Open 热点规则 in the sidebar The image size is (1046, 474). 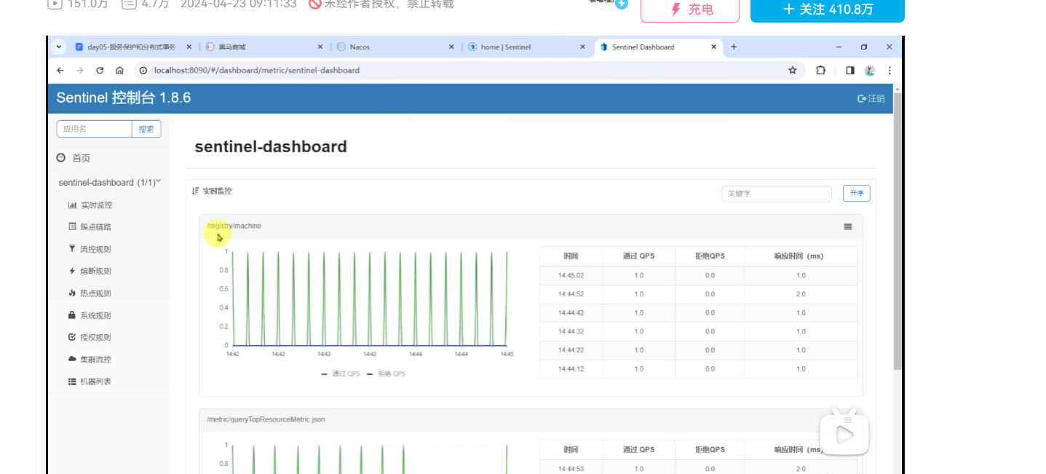tap(90, 293)
